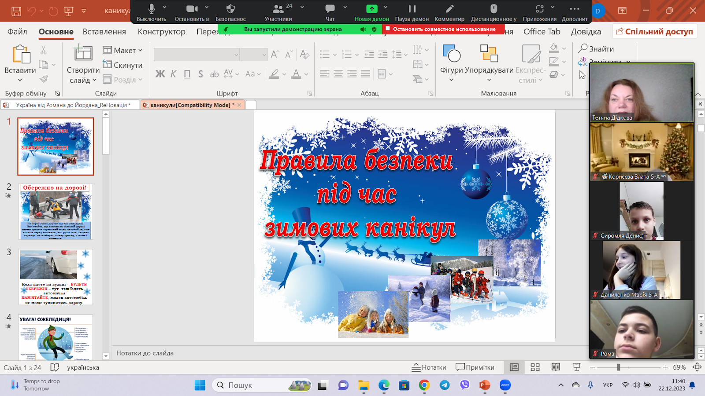Stop video in Zoom toolbar
705x396 pixels.
pyautogui.click(x=192, y=12)
